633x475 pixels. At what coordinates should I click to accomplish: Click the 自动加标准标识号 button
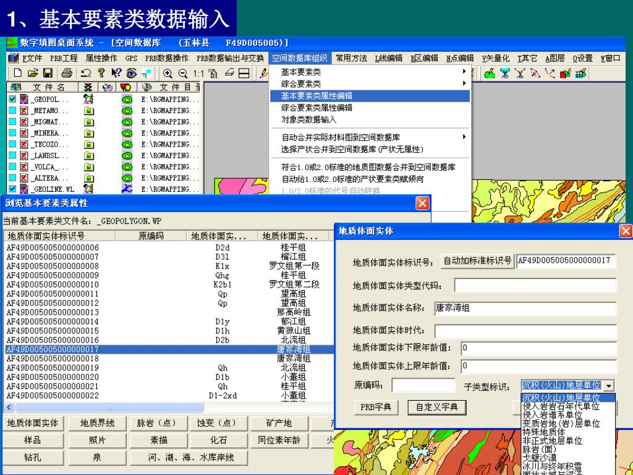click(x=477, y=261)
